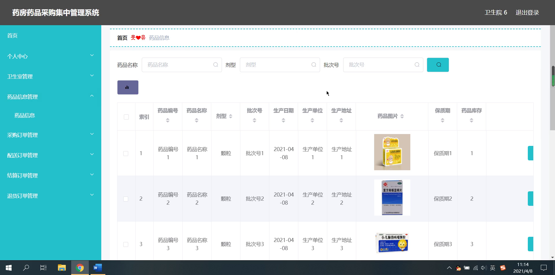Screen dimensions: 555x275
Task: Click 保质期1 cell
Action: click(x=443, y=153)
